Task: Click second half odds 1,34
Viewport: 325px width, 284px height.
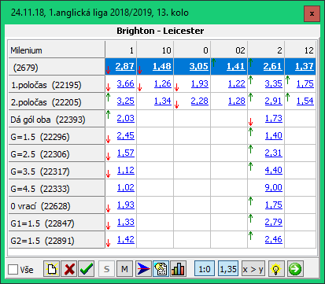Action: click(163, 101)
